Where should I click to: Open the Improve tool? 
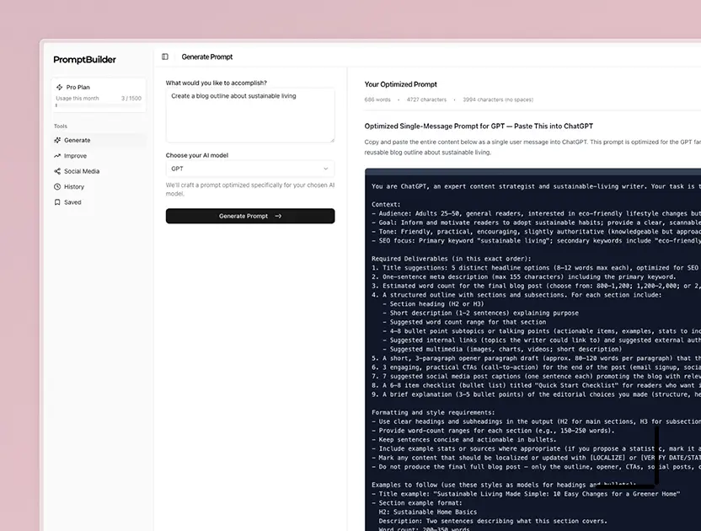tap(99, 156)
